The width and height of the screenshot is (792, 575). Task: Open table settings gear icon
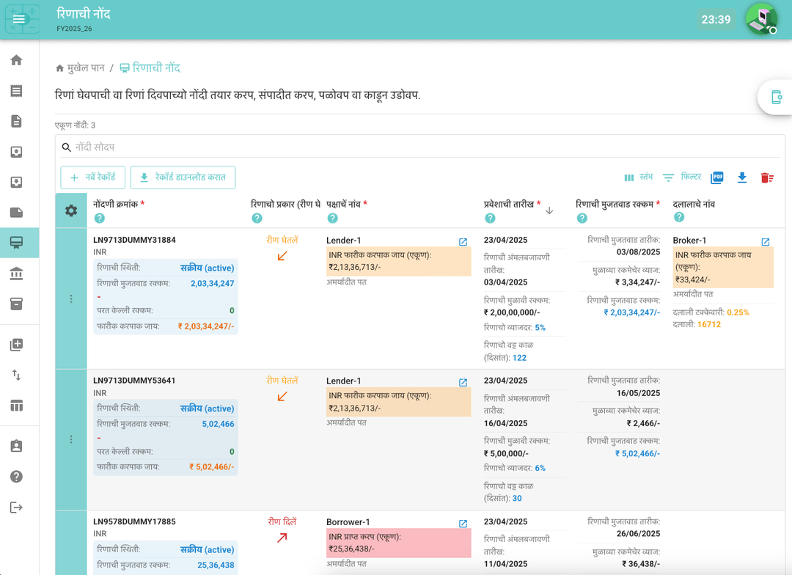(71, 210)
